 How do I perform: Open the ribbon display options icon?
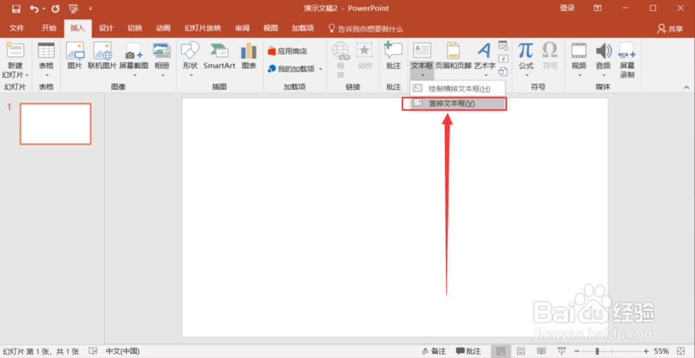[598, 8]
